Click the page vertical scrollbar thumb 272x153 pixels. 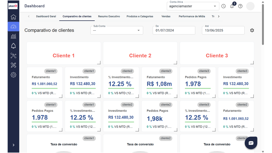[x=263, y=24]
